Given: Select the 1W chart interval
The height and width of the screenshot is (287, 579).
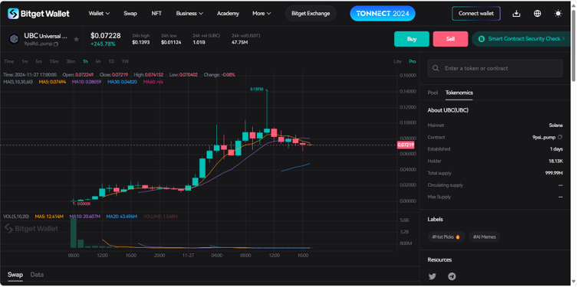Looking at the screenshot, I should 125,61.
